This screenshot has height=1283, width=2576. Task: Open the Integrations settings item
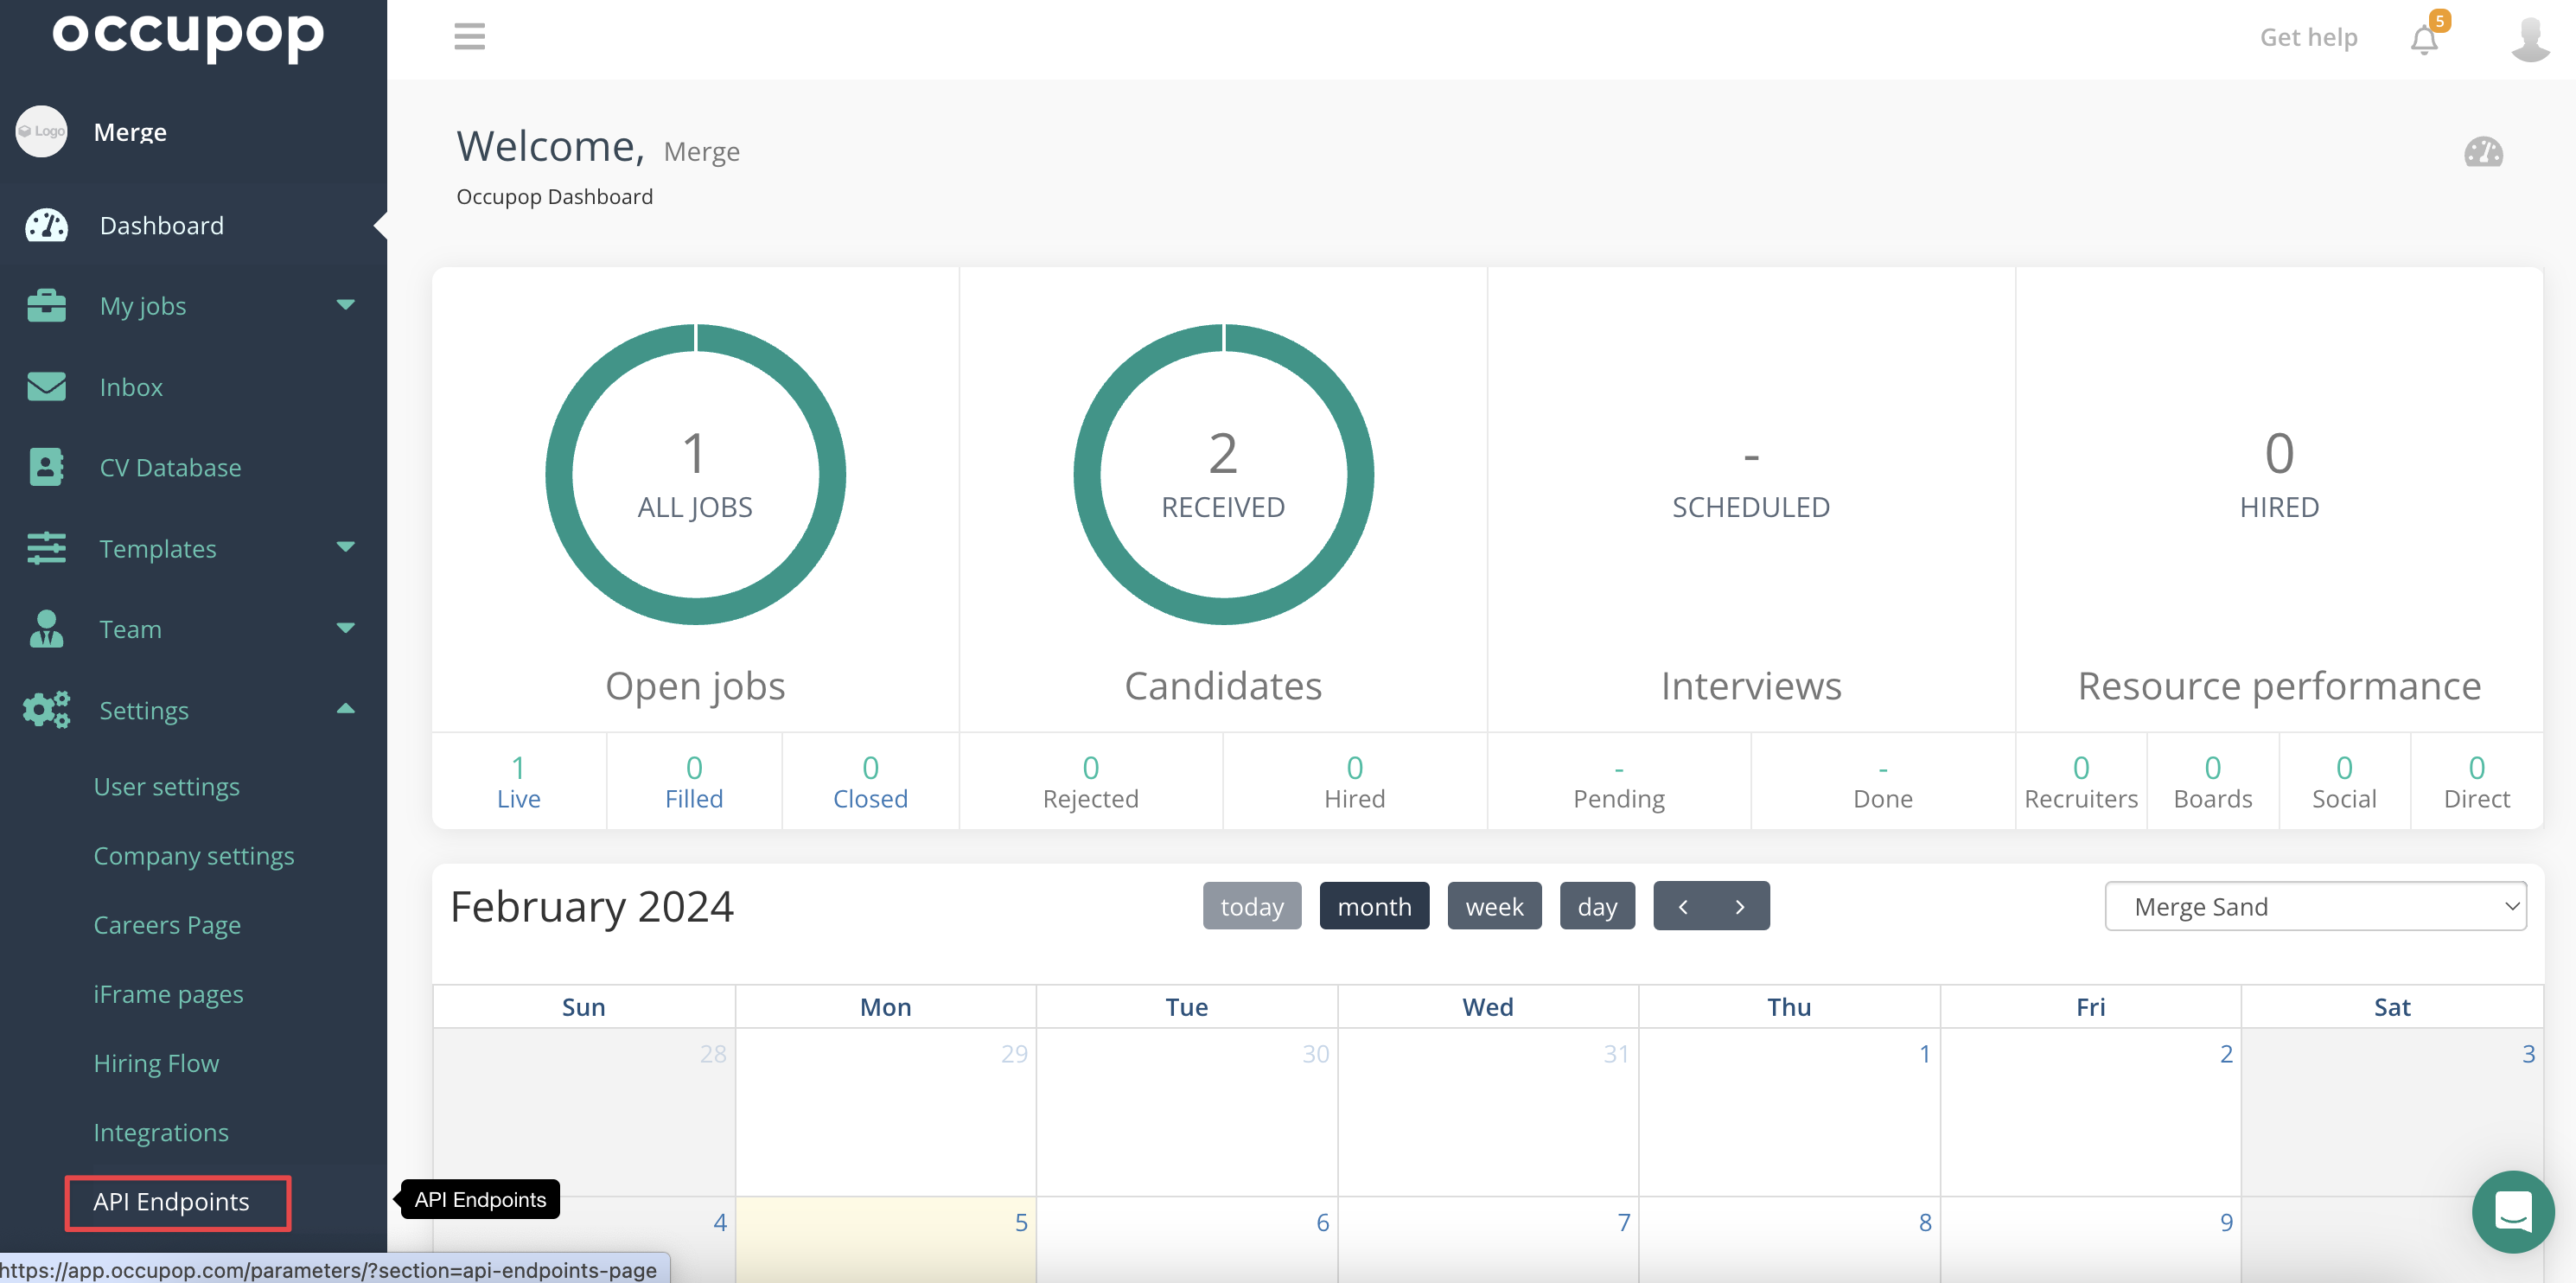tap(161, 1132)
